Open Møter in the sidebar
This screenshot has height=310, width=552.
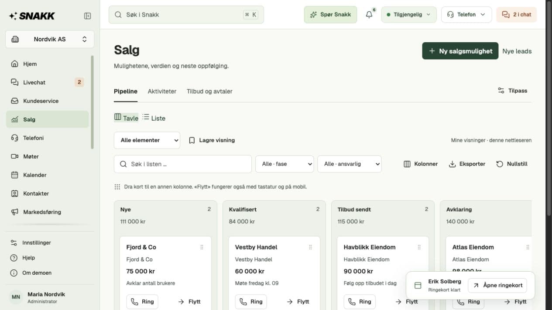47,156
